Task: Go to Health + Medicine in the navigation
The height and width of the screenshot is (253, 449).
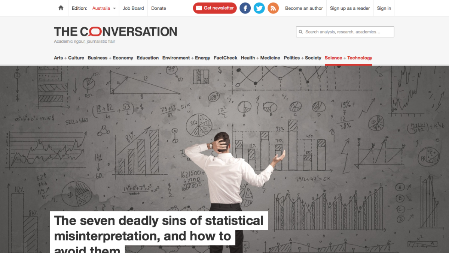Action: coord(260,58)
